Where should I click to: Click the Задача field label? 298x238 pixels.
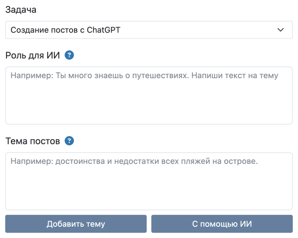(x=21, y=10)
